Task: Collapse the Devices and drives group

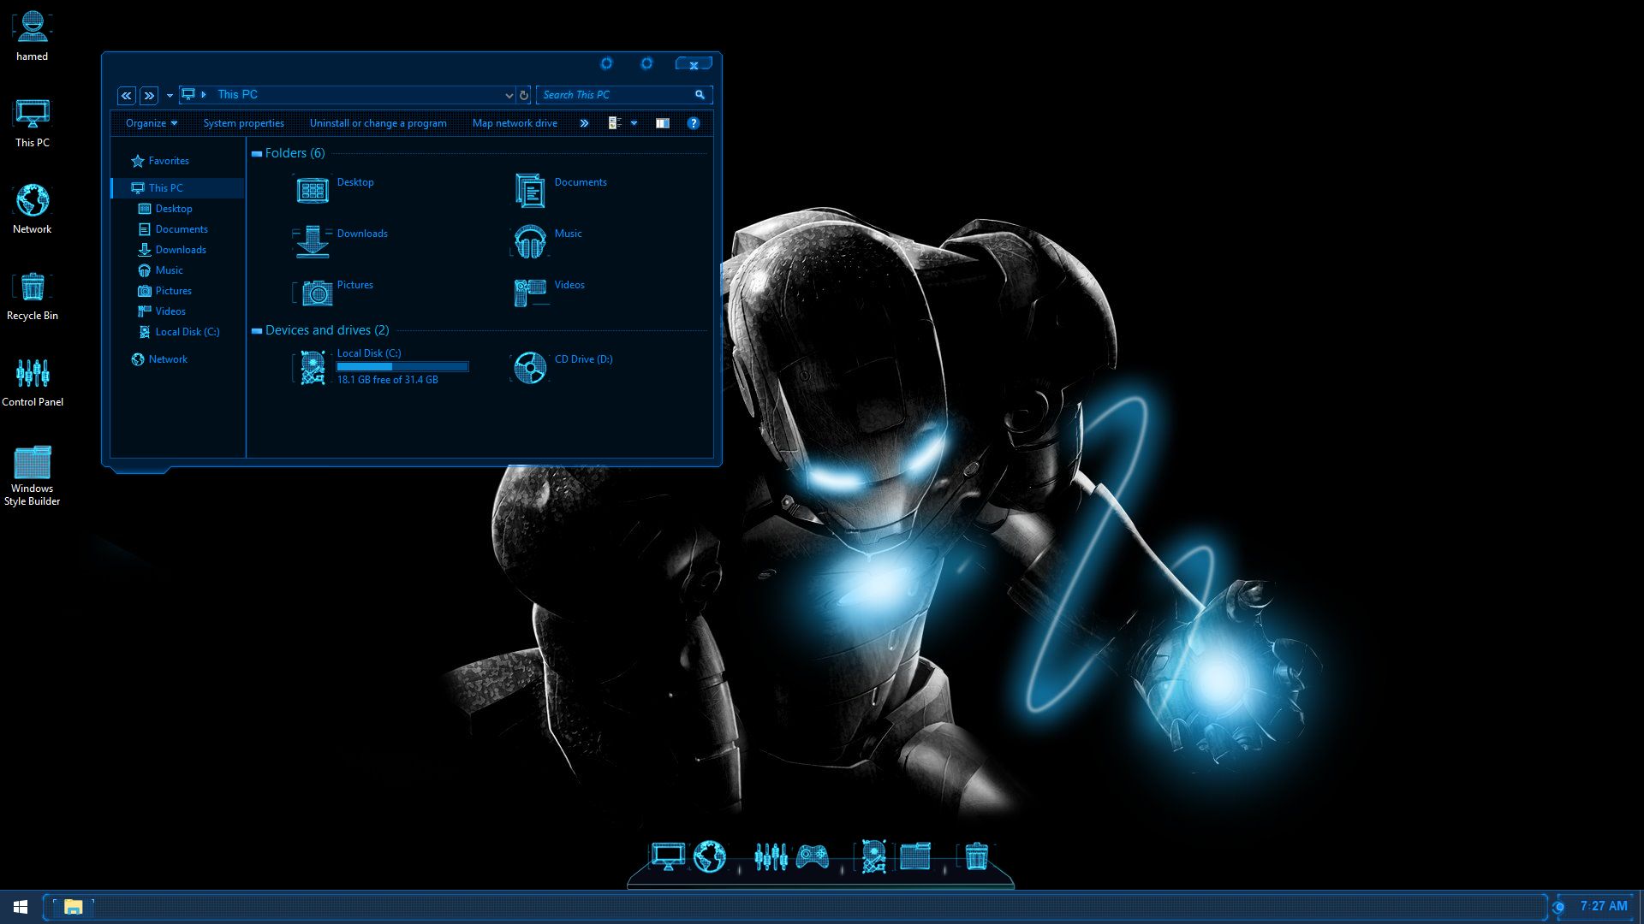Action: [x=256, y=331]
